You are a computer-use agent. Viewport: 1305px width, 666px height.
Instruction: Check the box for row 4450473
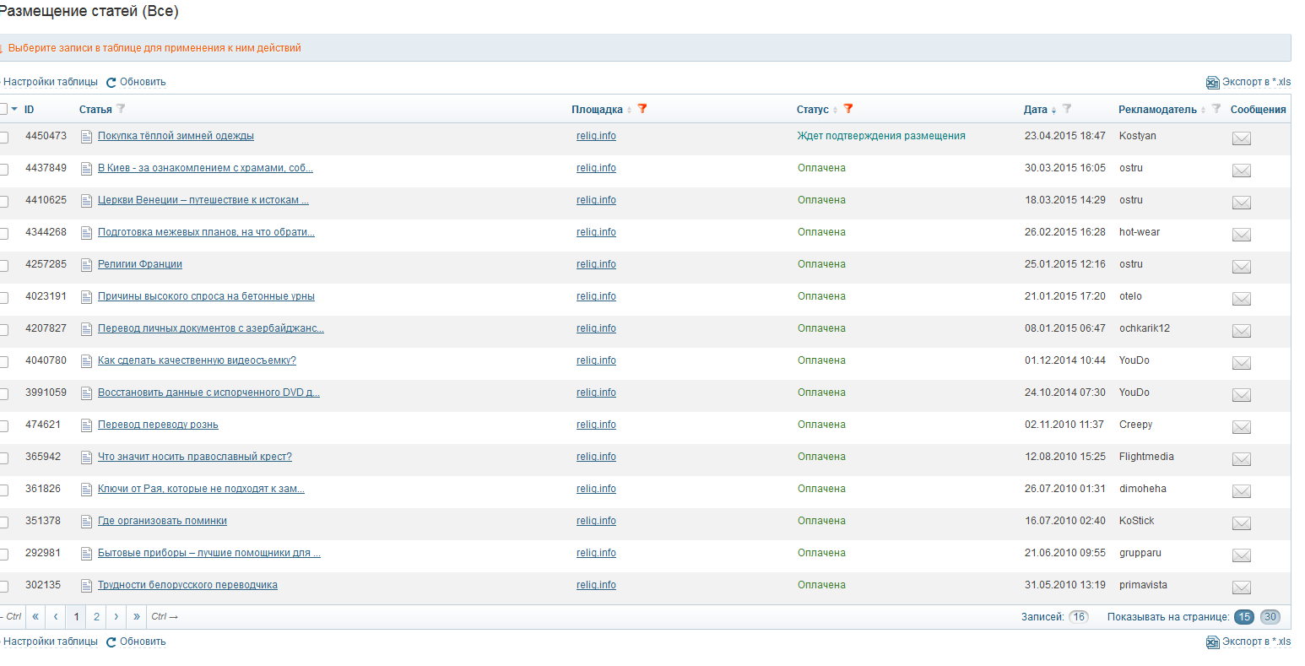[3, 137]
